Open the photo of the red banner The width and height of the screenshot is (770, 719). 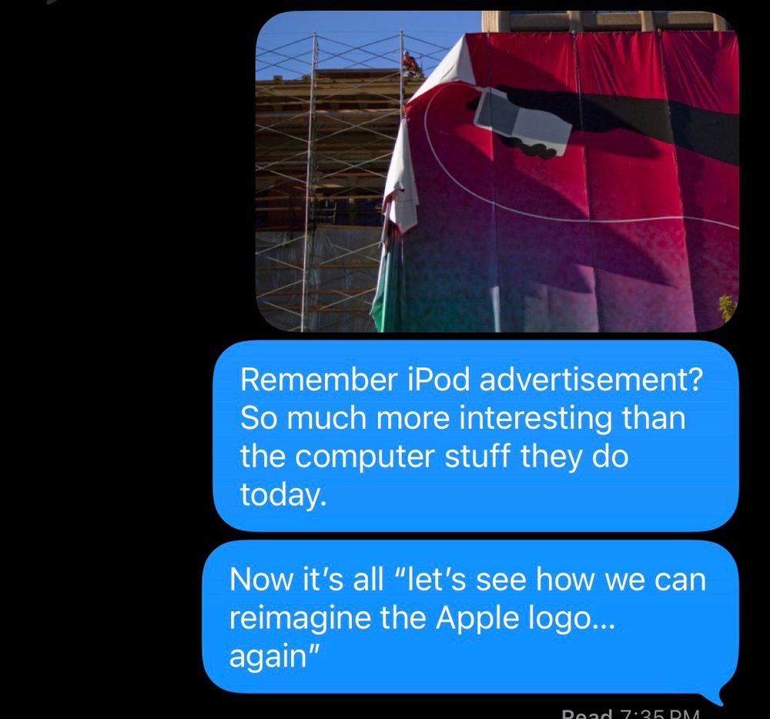497,172
